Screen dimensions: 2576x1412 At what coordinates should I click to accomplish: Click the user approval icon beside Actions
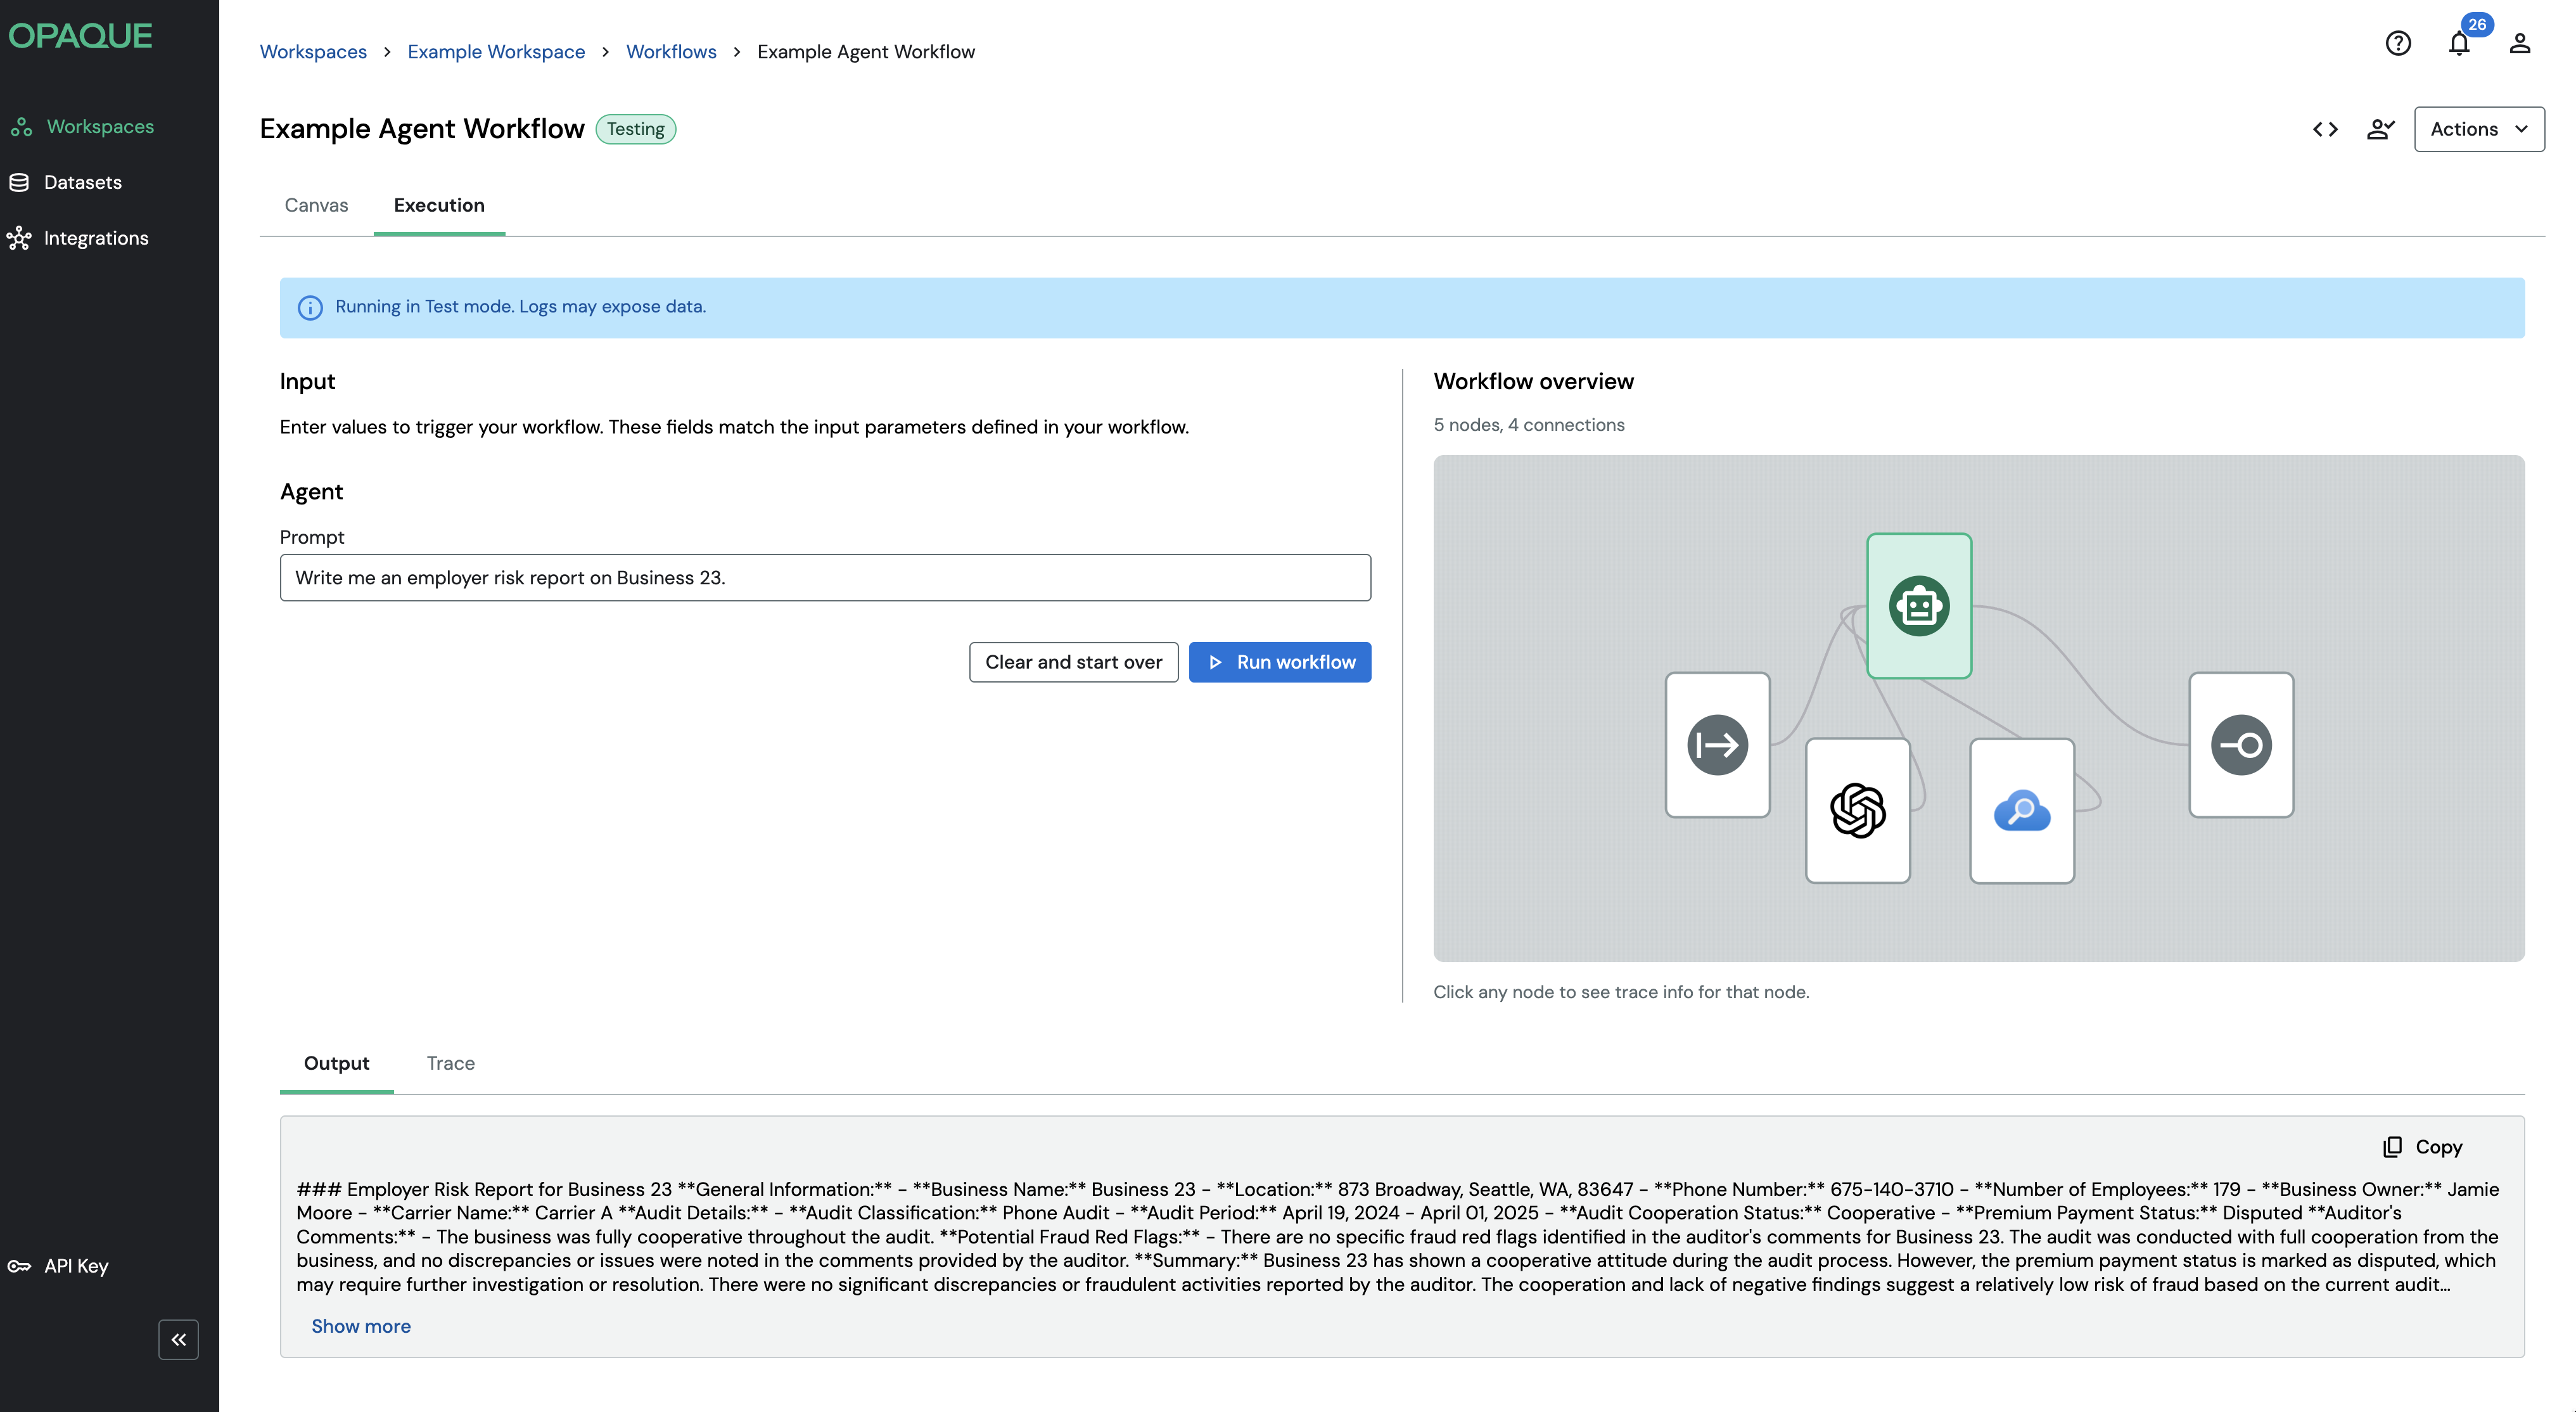[2380, 129]
